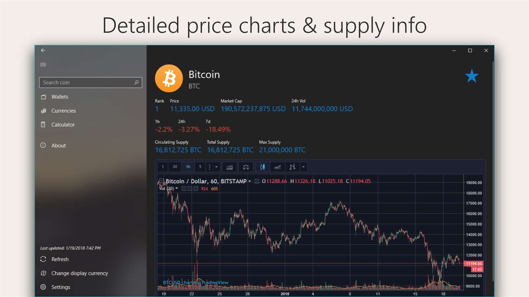Refresh the coin data

[x=60, y=259]
